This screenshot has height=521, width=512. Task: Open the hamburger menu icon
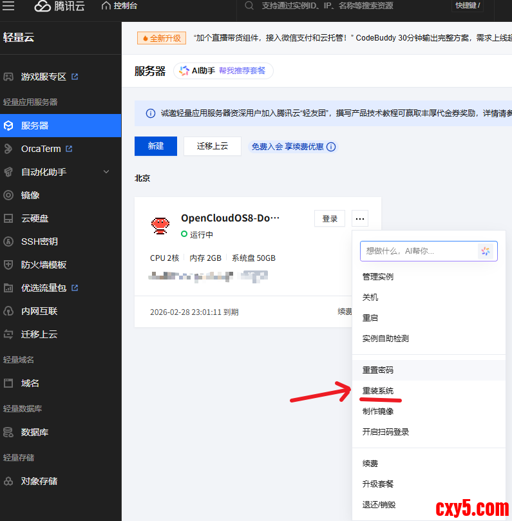click(x=8, y=6)
